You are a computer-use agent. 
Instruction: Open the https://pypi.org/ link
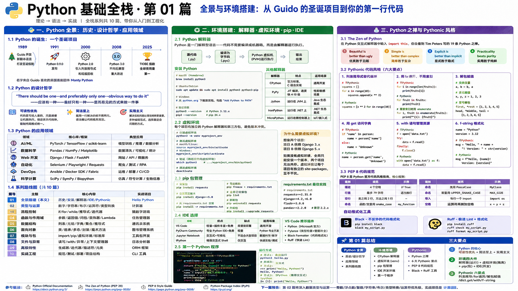[x=221, y=289]
